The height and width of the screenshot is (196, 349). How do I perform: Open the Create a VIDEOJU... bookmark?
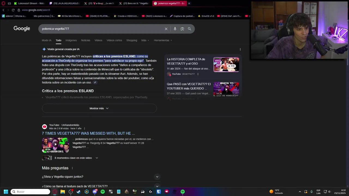coord(126,16)
